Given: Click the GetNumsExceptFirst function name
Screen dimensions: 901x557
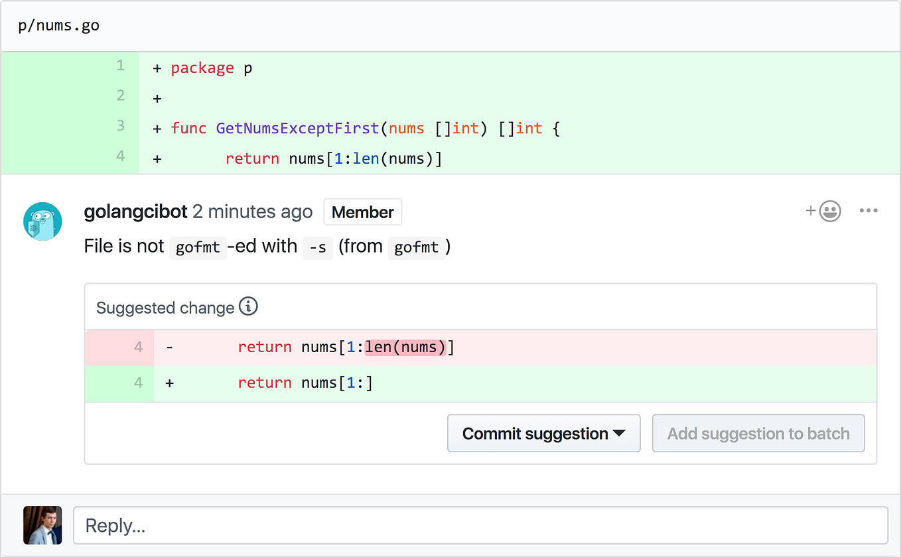Looking at the screenshot, I should pos(297,128).
